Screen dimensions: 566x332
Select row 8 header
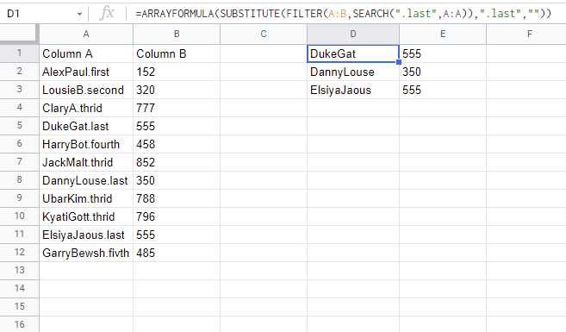(20, 180)
